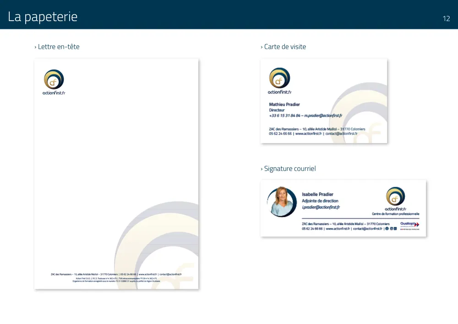Image resolution: width=458 pixels, height=324 pixels.
Task: Select the 'La papeterie' page title
Action: (43, 16)
